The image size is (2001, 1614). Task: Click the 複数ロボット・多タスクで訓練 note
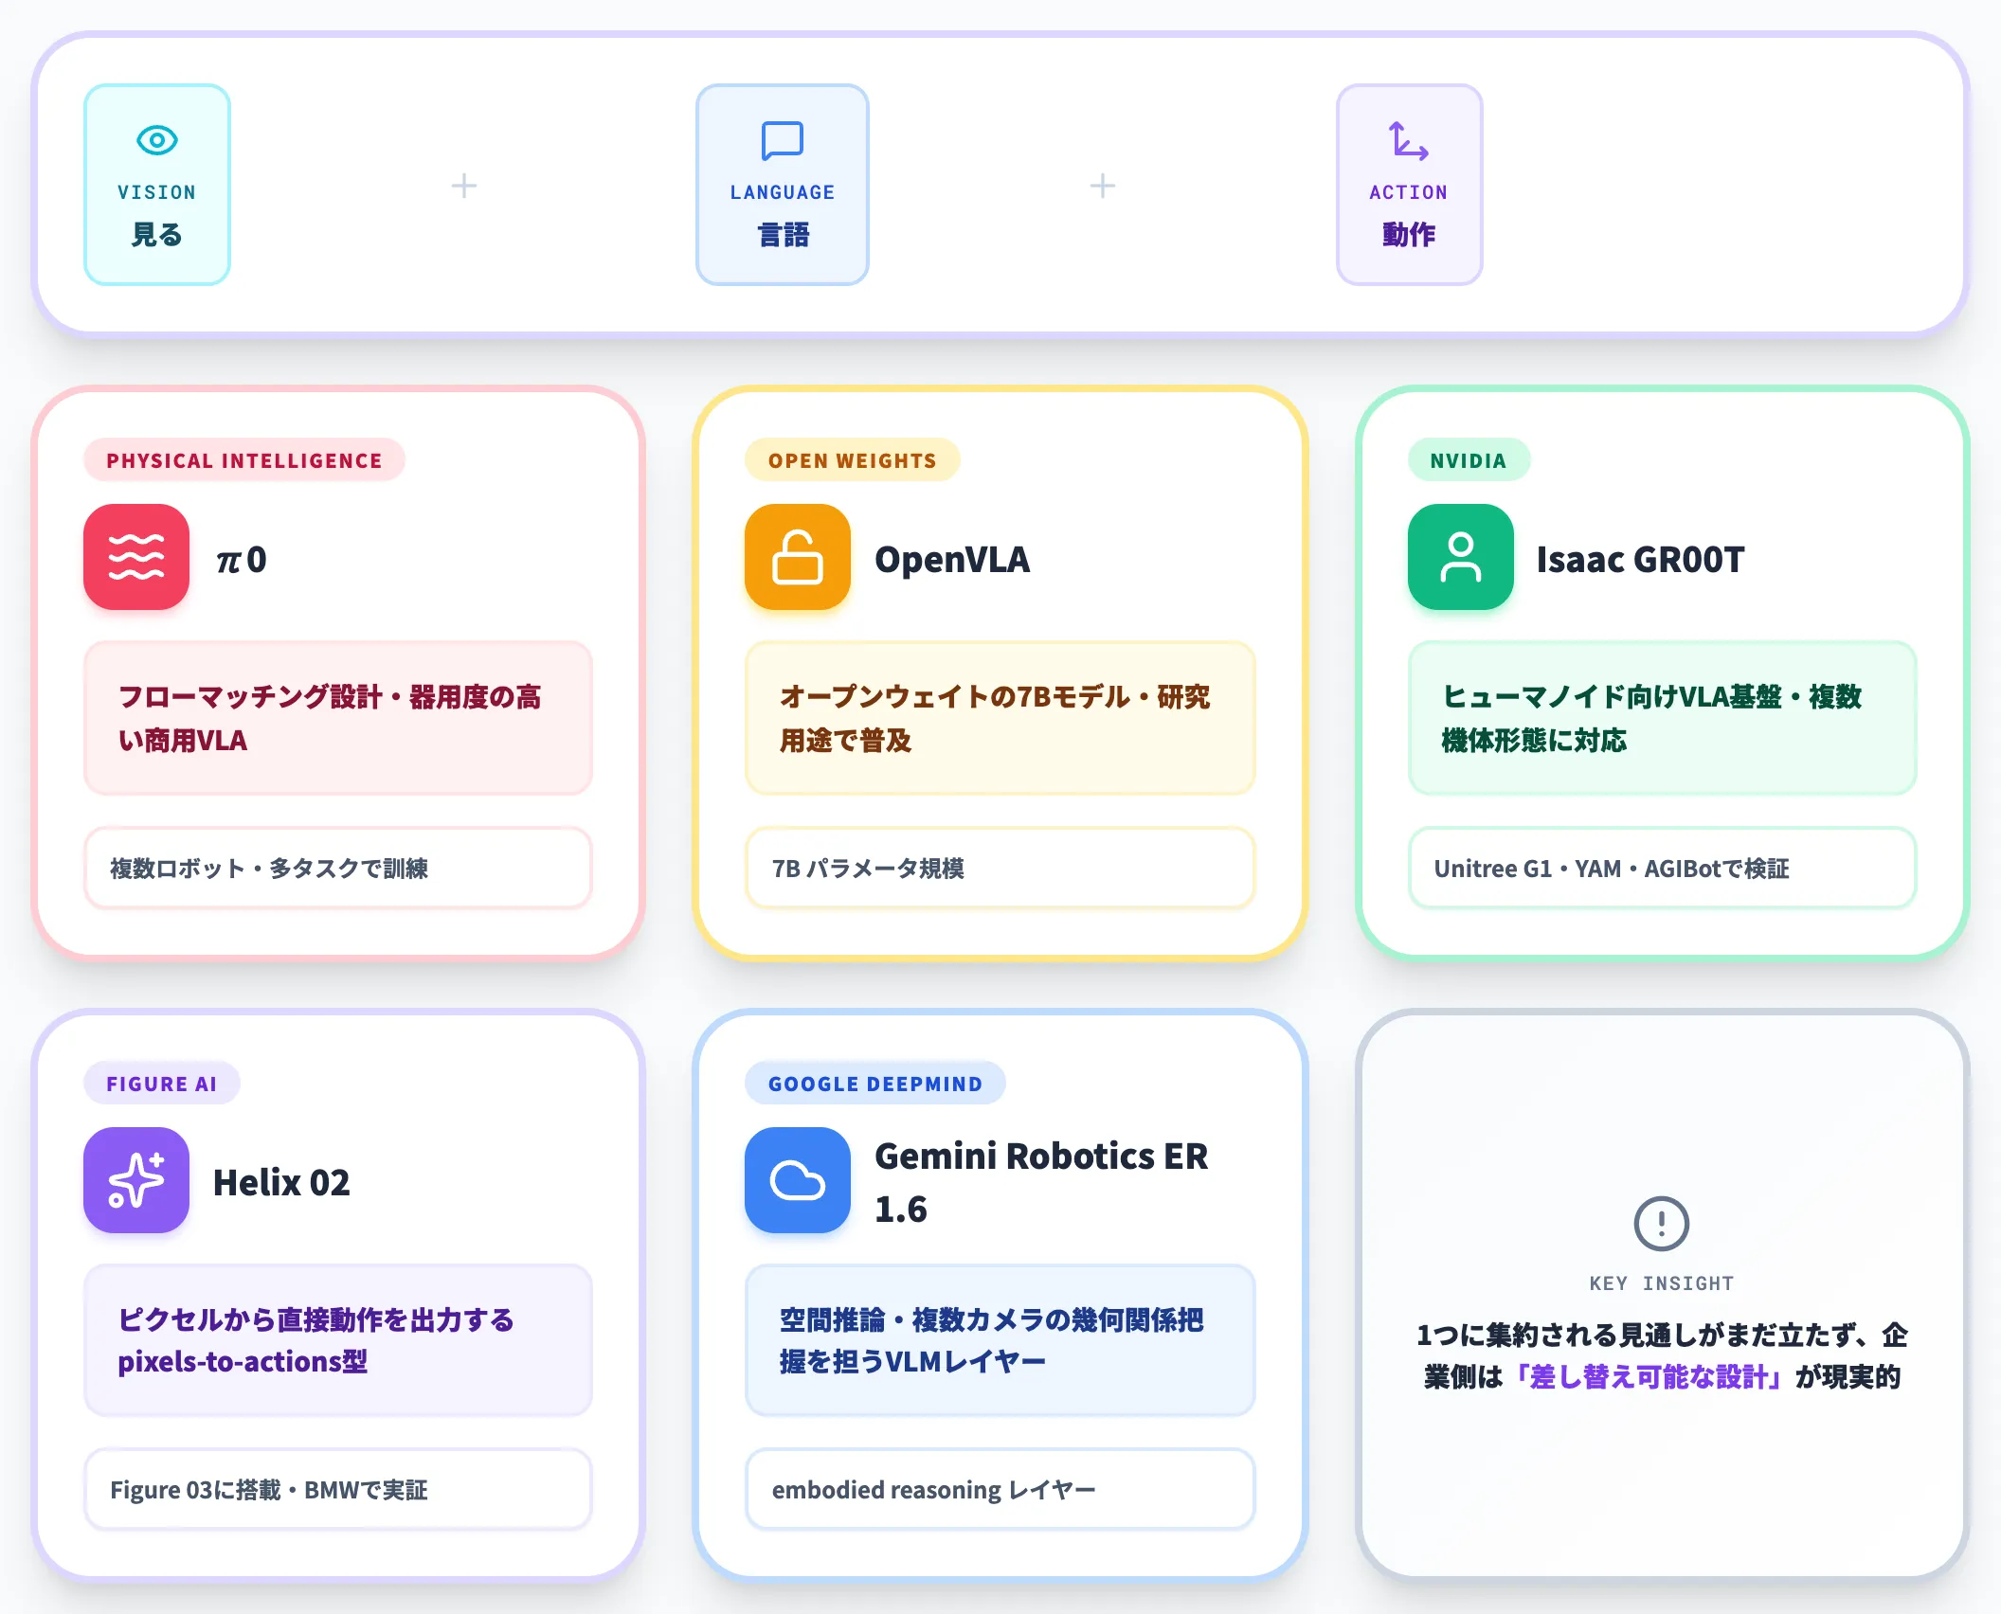coord(338,868)
